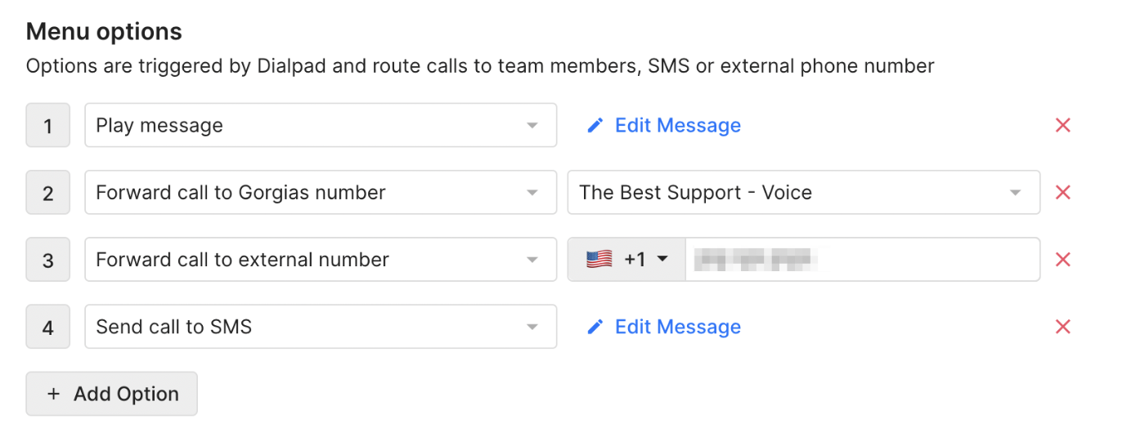Screen dimensions: 1127x437
Task: Expand Forward call to external number dropdown
Action: point(321,260)
